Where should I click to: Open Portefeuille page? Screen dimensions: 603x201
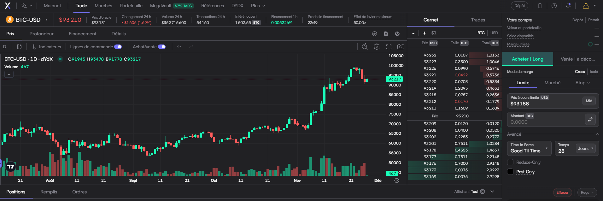(131, 6)
